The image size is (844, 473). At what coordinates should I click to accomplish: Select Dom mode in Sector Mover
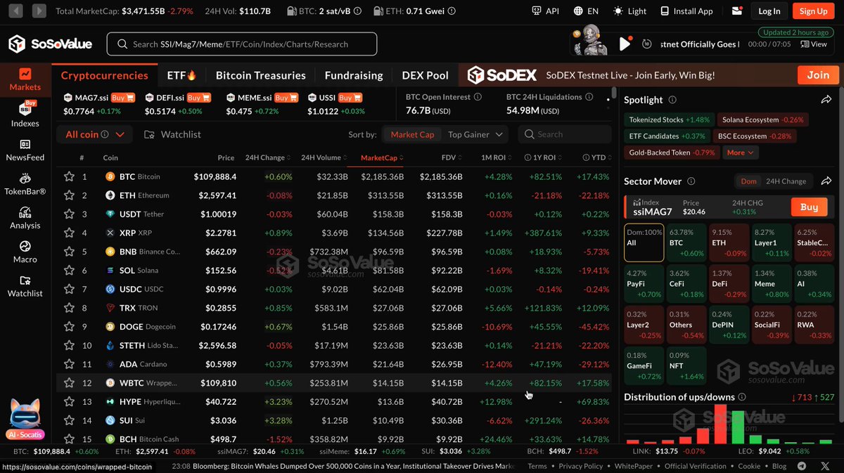coord(748,181)
